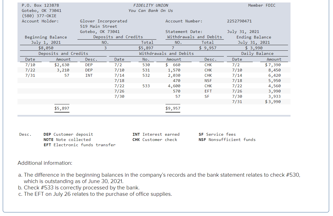Click the 7/30 daily balance 3,933
This screenshot has width=333, height=216.
click(x=275, y=97)
